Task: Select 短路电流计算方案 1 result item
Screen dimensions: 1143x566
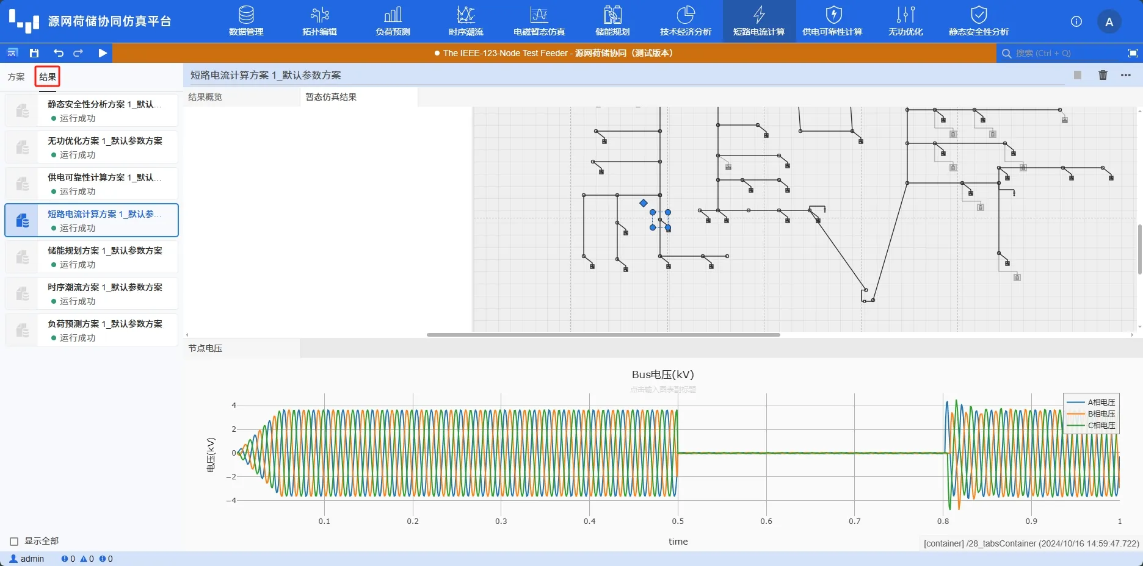Action: (92, 220)
